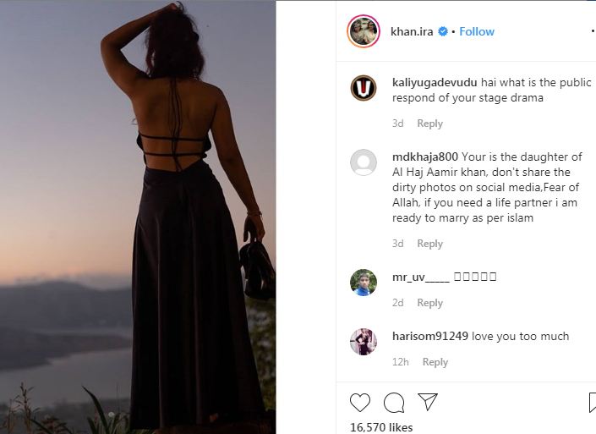Click mr_uv_____'s profile avatar
596x434 pixels.
coord(364,282)
